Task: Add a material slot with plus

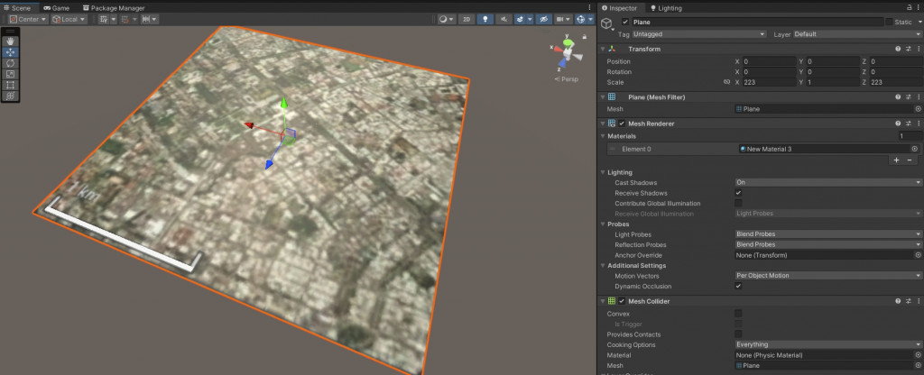Action: [x=896, y=160]
